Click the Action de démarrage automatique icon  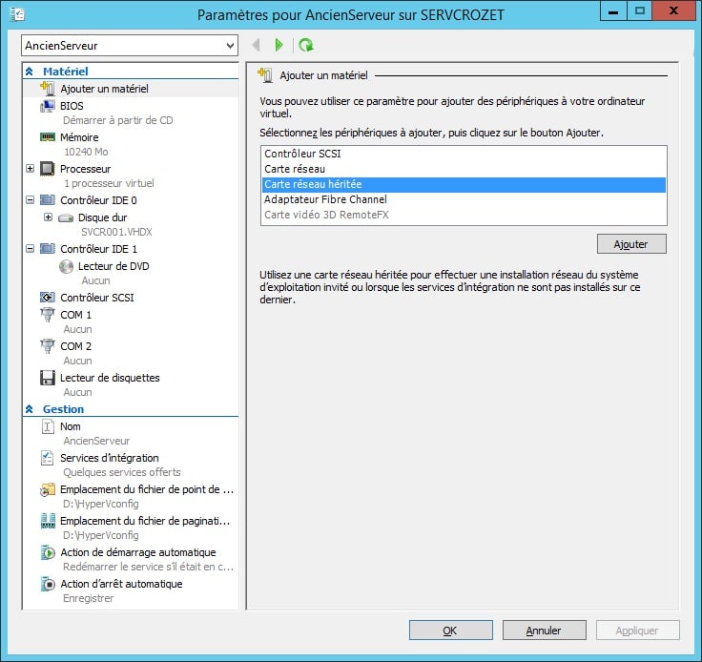coord(48,552)
